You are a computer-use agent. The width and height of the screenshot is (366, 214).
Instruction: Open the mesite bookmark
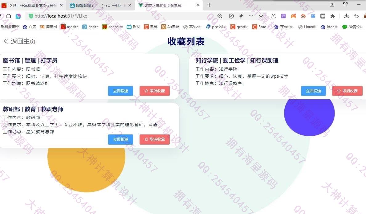70,27
